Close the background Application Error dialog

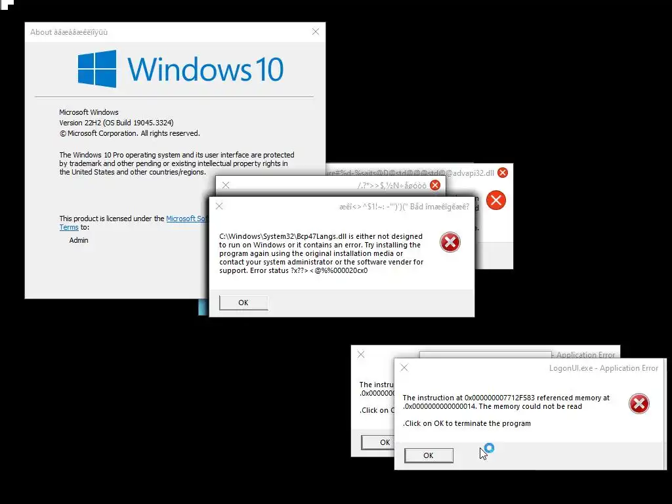[x=362, y=354]
